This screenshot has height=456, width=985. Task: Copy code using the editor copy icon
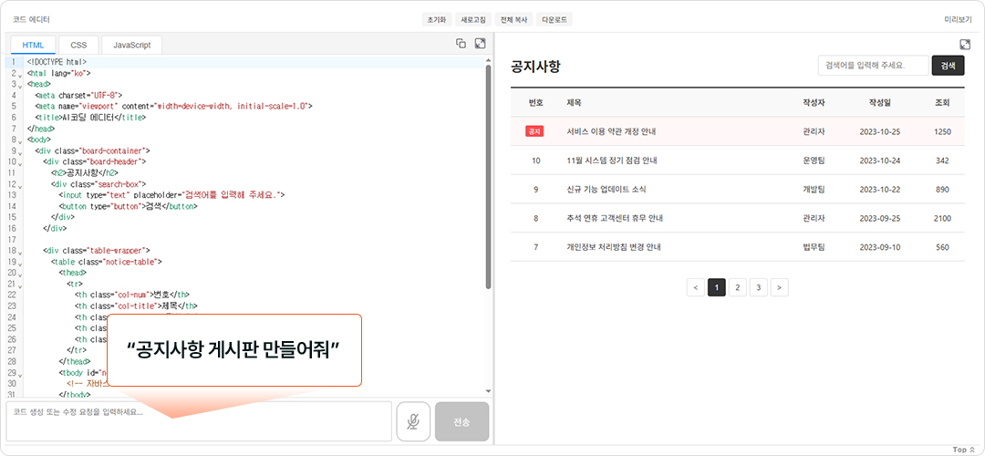[x=461, y=44]
